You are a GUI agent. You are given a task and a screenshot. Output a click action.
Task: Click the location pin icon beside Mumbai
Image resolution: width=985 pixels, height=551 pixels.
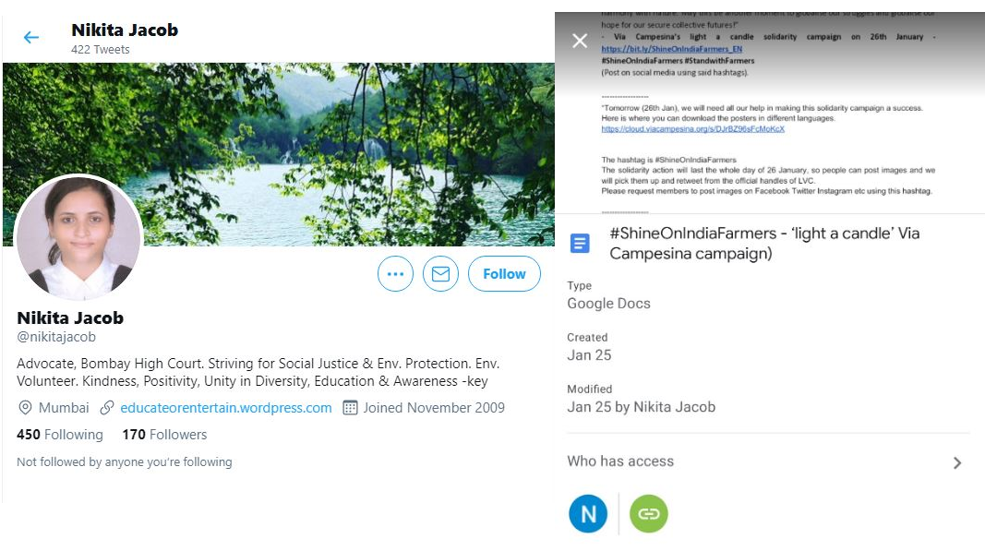point(25,408)
